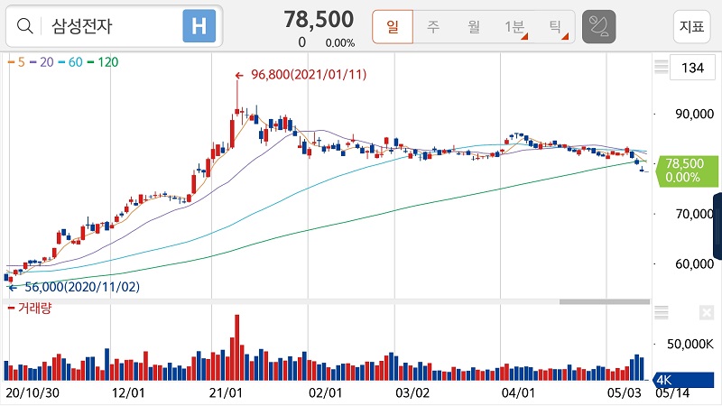Click the 12/01 date axis label
Screen dimensions: 722x406
pos(128,393)
